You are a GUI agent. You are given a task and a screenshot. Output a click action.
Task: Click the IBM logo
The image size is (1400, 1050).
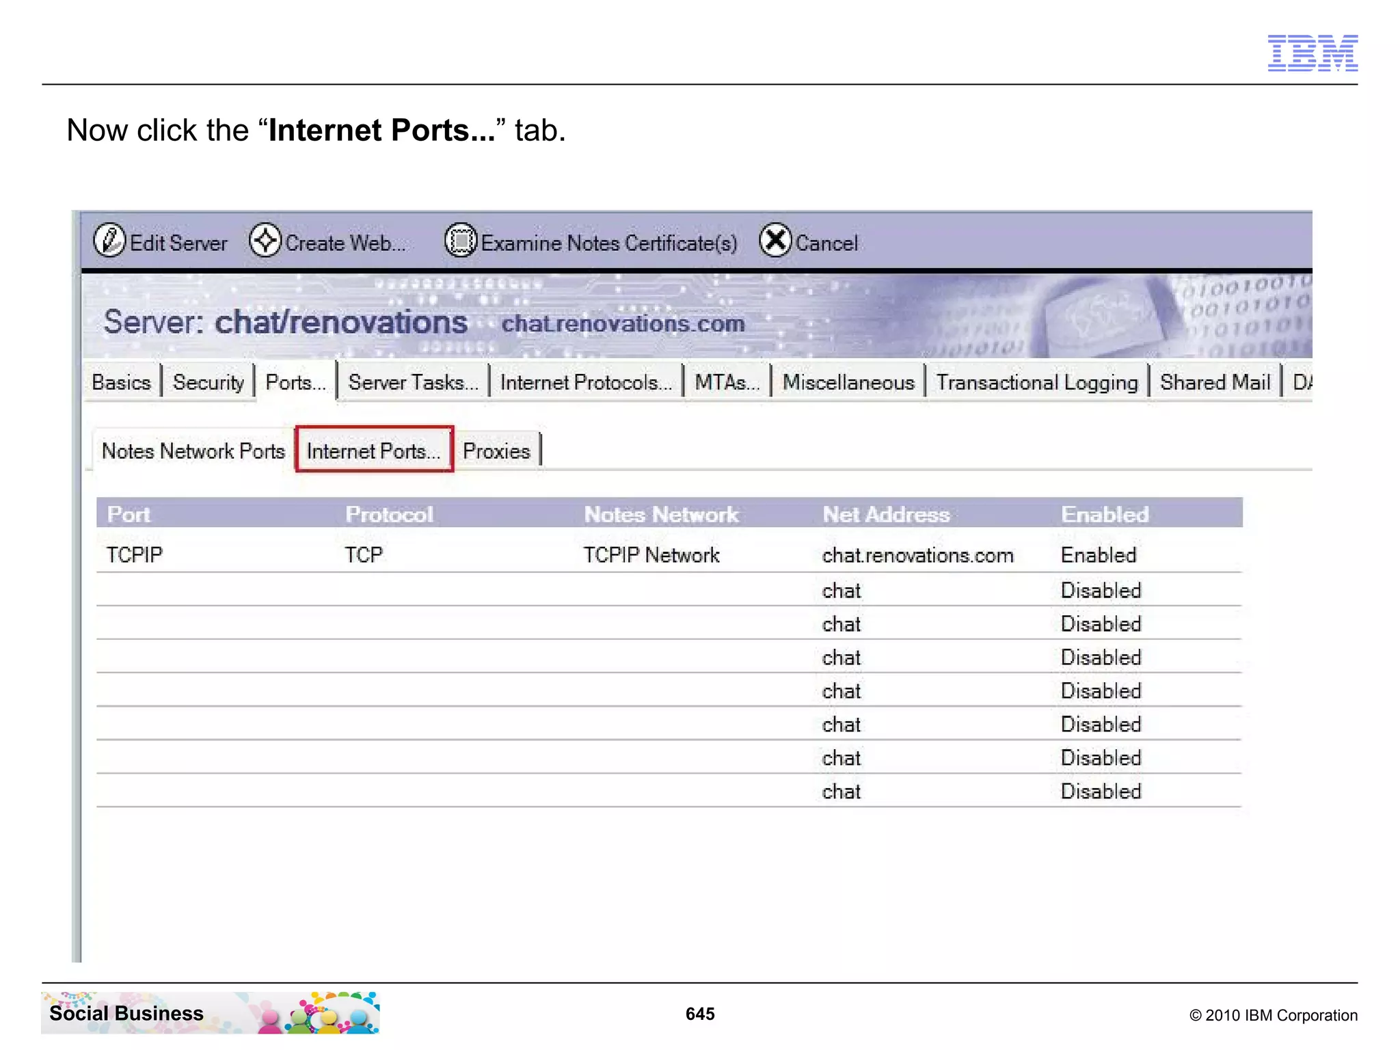1312,53
